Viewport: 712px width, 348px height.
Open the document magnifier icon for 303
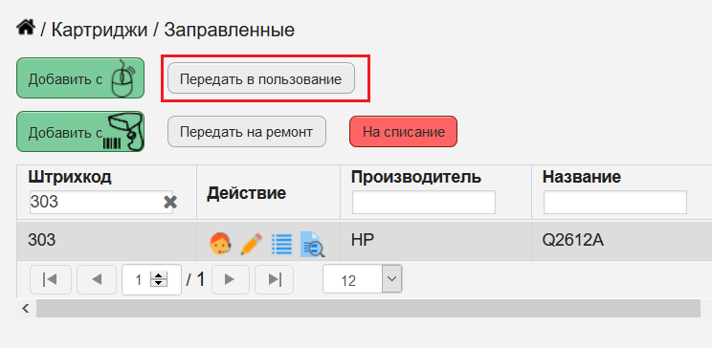point(312,244)
